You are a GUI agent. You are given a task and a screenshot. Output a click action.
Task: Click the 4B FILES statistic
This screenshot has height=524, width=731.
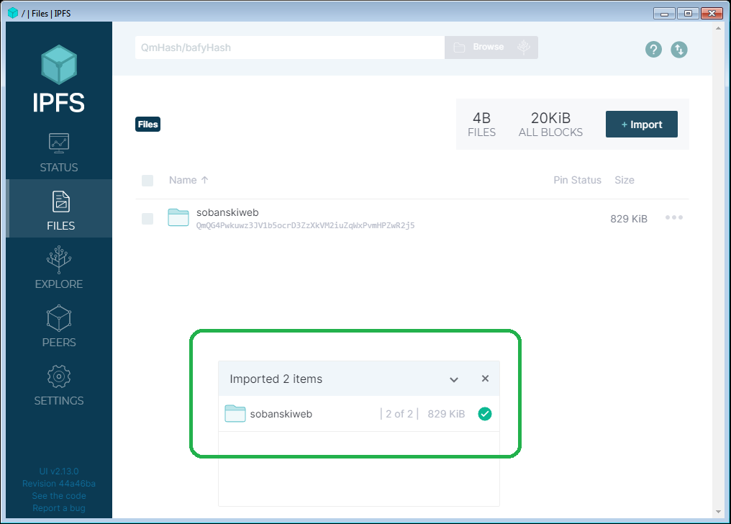click(x=481, y=125)
